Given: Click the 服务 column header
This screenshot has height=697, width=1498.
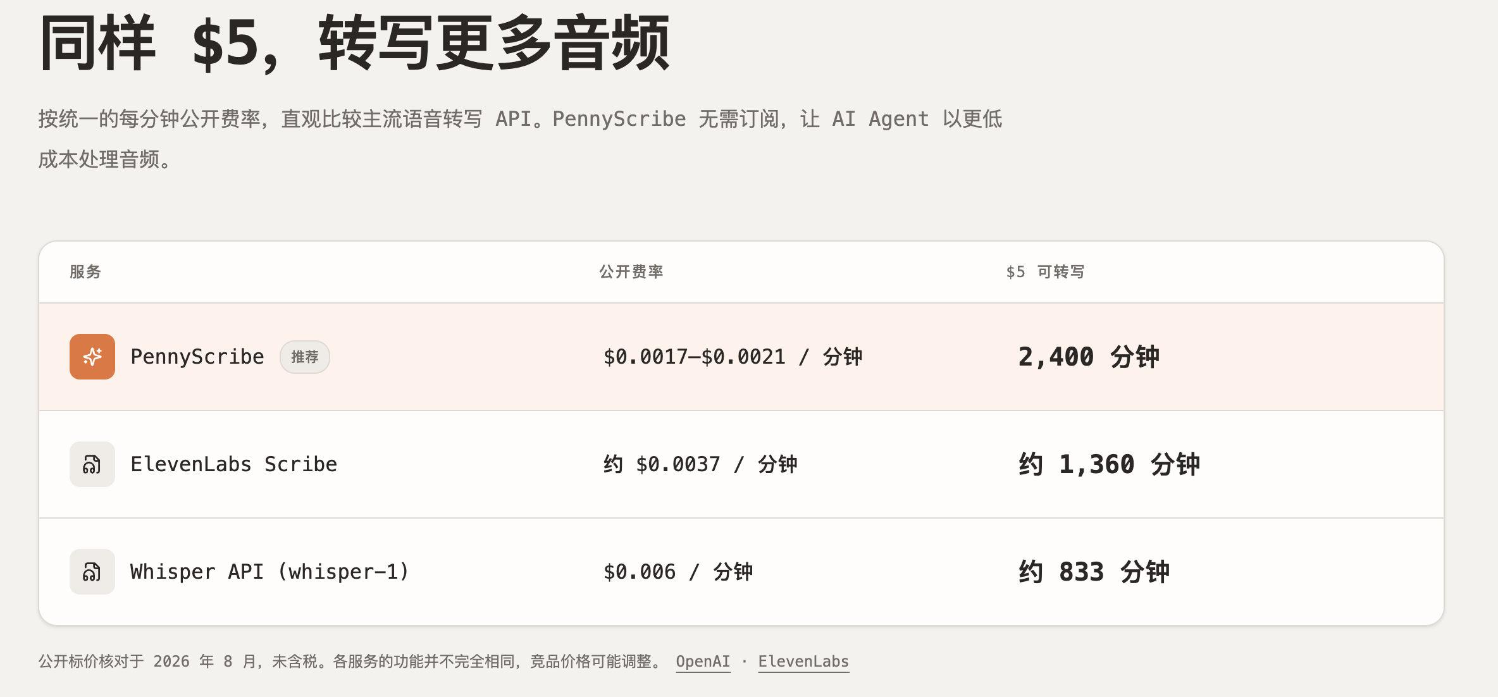Looking at the screenshot, I should click(85, 272).
